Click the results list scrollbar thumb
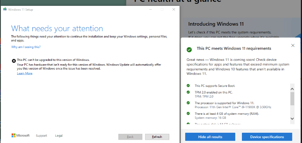This screenshot has height=143, width=302. point(292,99)
